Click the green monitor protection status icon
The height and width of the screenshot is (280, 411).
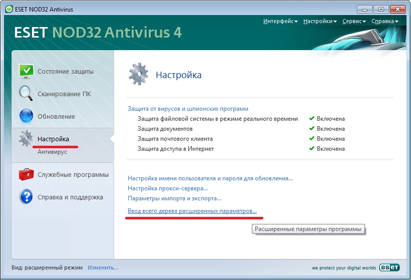click(x=26, y=71)
